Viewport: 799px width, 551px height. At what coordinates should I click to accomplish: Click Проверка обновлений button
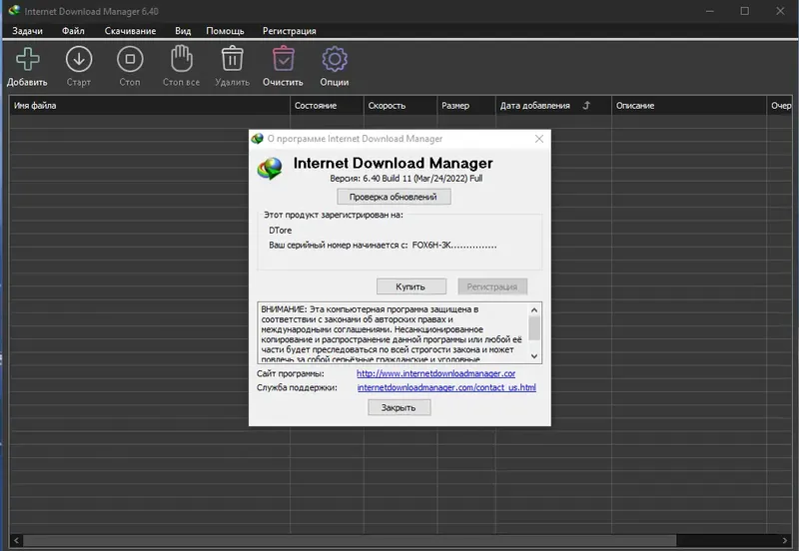click(394, 197)
